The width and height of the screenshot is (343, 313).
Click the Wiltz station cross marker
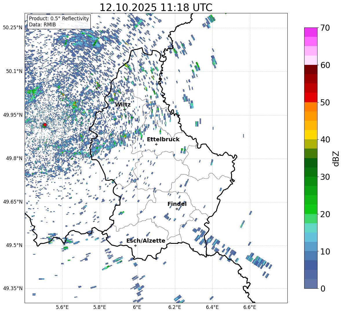(x=125, y=109)
